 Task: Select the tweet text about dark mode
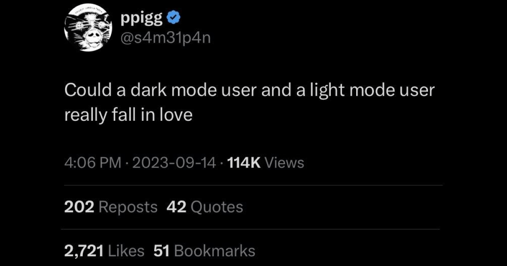(249, 89)
